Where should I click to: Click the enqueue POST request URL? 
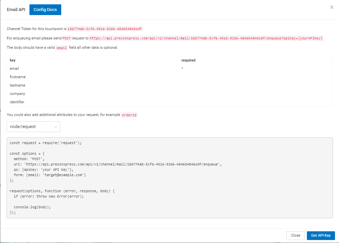pos(206,38)
